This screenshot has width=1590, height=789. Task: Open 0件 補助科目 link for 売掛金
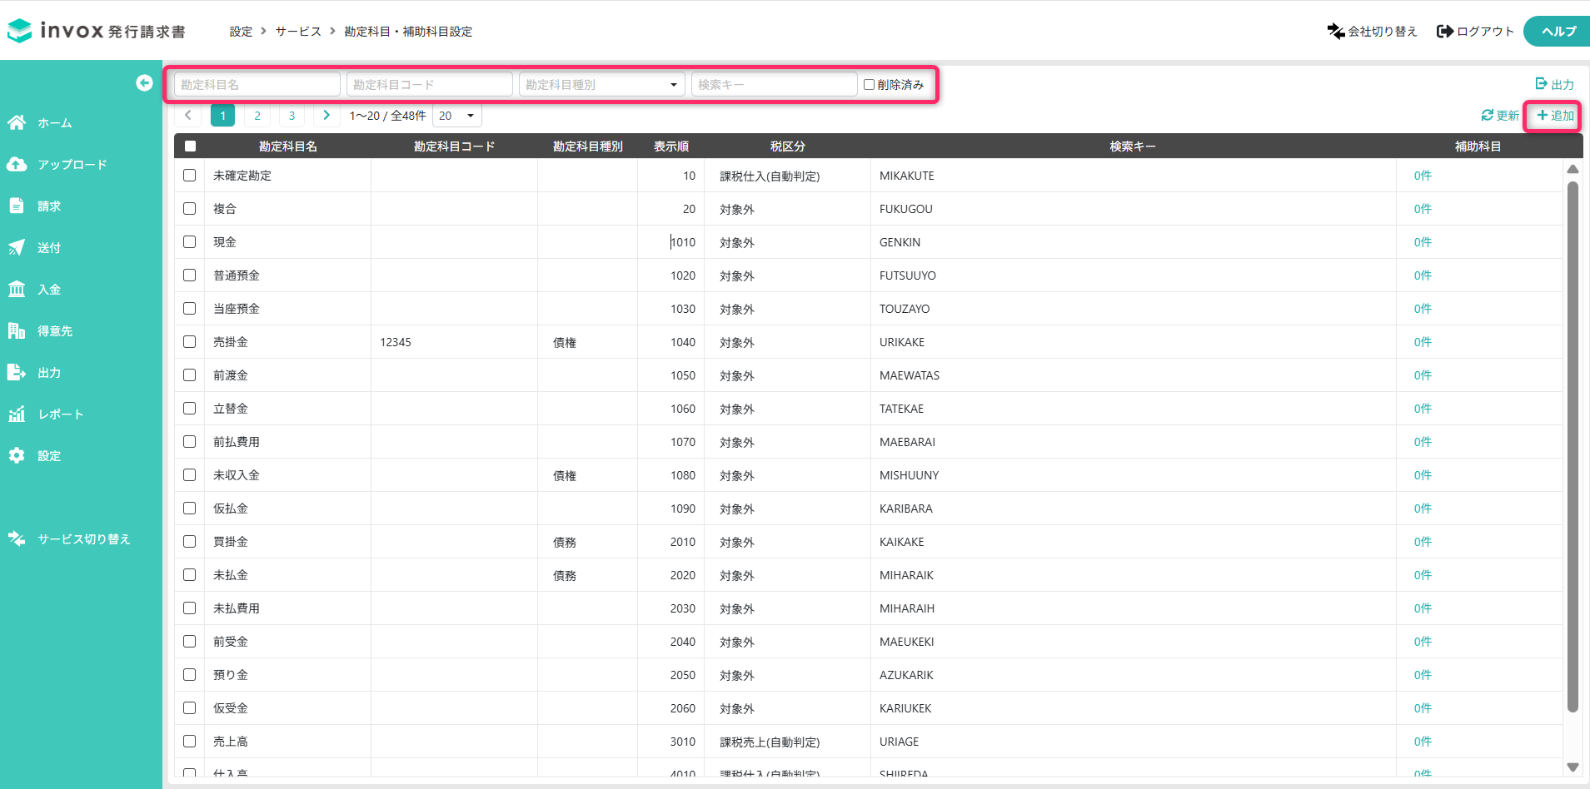[1423, 342]
